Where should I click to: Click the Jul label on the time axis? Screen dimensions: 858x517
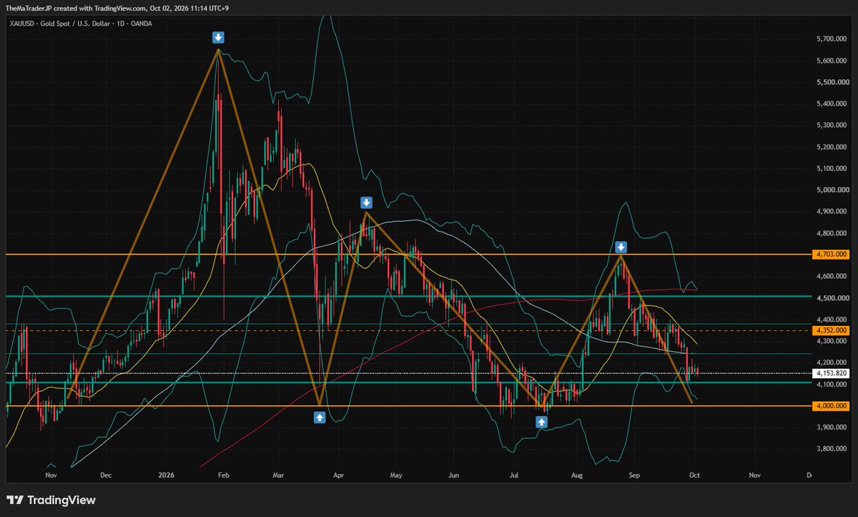(x=513, y=474)
